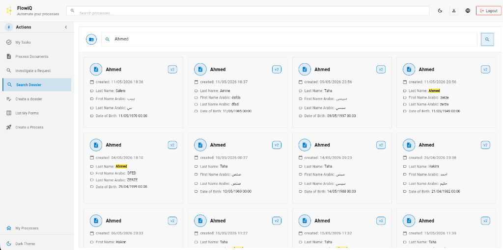Click the magnifier icon inside dossier search field
Viewport: 503px width, 250px height.
108,39
